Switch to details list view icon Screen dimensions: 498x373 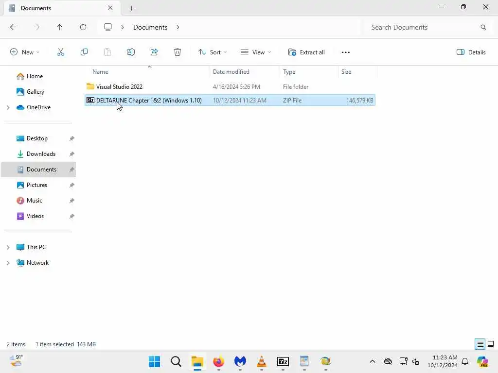pos(480,344)
